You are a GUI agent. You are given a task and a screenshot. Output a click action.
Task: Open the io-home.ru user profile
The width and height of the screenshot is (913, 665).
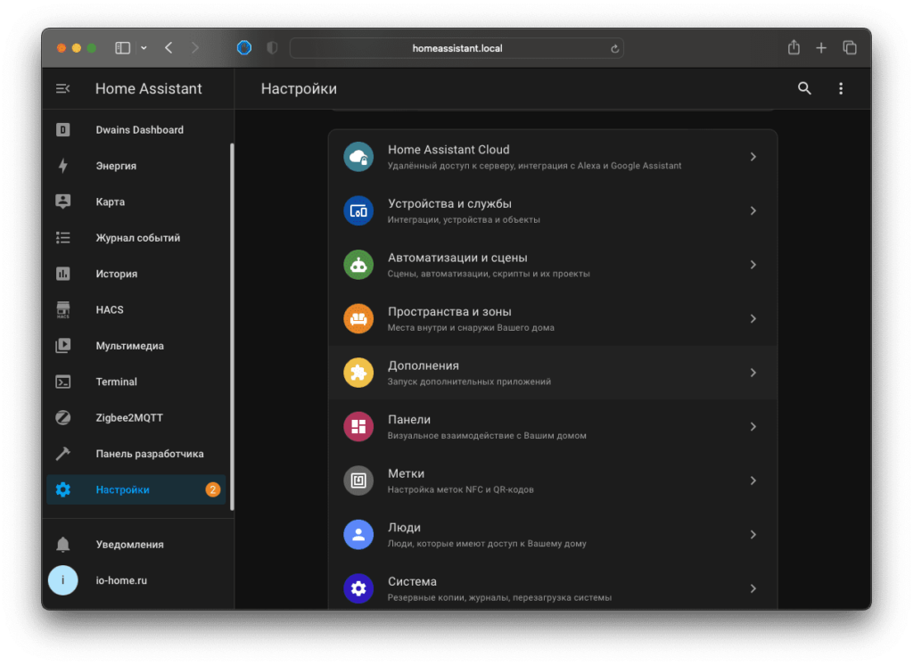tap(136, 580)
